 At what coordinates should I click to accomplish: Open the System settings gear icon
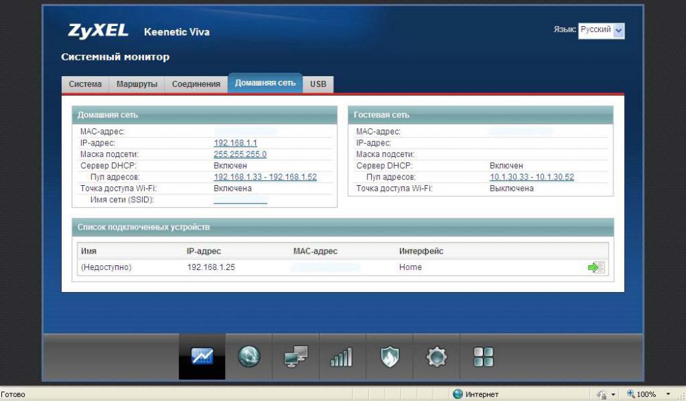point(436,356)
